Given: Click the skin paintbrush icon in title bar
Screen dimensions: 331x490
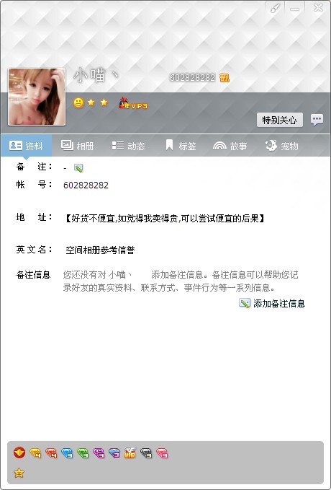Looking at the screenshot, I should click(x=275, y=9).
